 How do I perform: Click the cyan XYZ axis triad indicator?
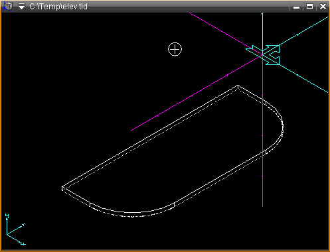(15, 229)
